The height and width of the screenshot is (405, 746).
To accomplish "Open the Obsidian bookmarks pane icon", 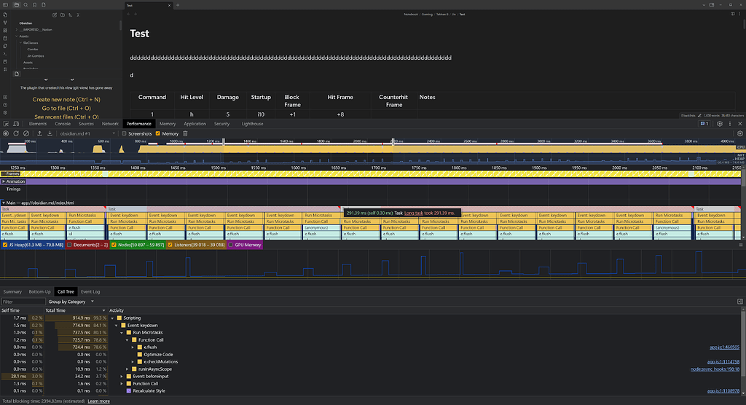I will (35, 5).
